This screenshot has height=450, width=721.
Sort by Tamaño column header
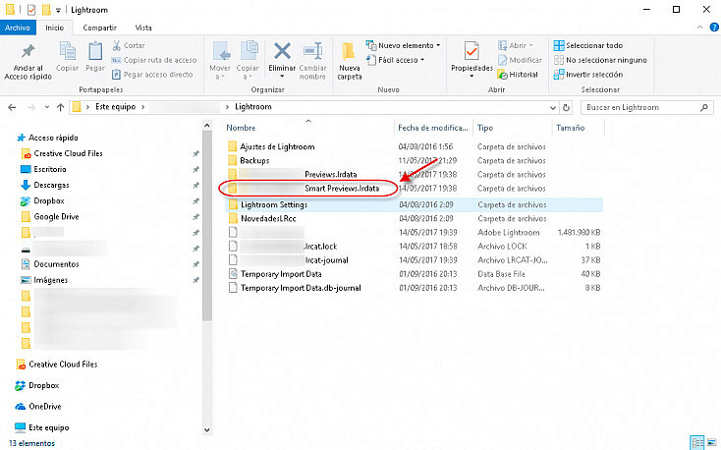click(570, 128)
